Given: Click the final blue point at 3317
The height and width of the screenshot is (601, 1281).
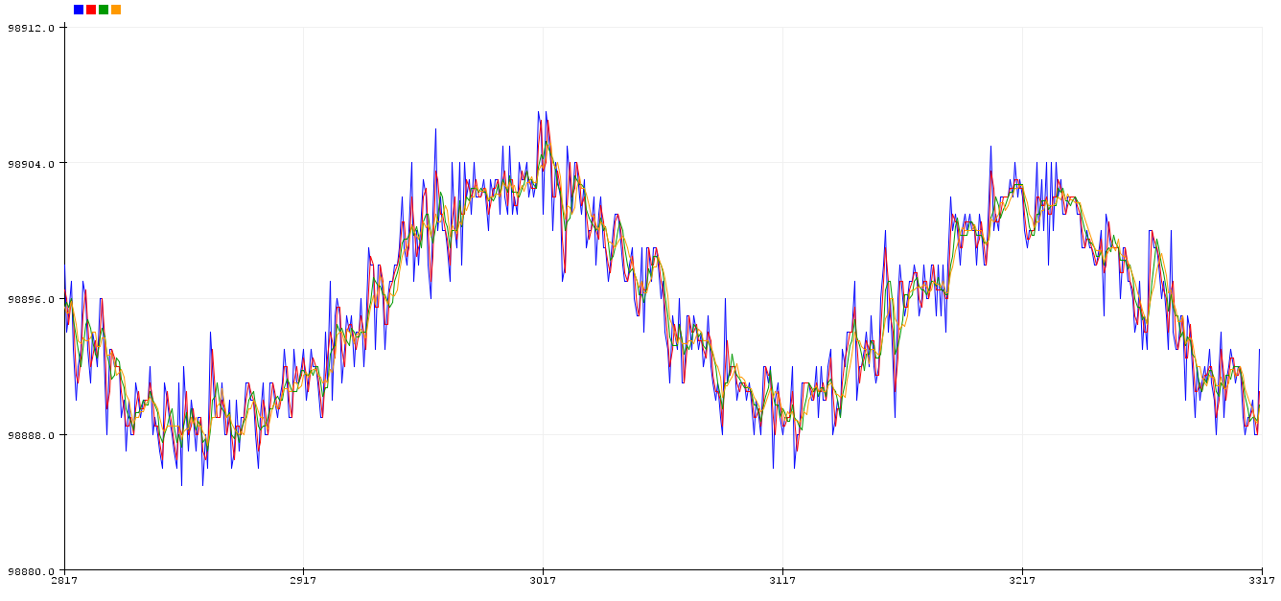Looking at the screenshot, I should click(1260, 350).
